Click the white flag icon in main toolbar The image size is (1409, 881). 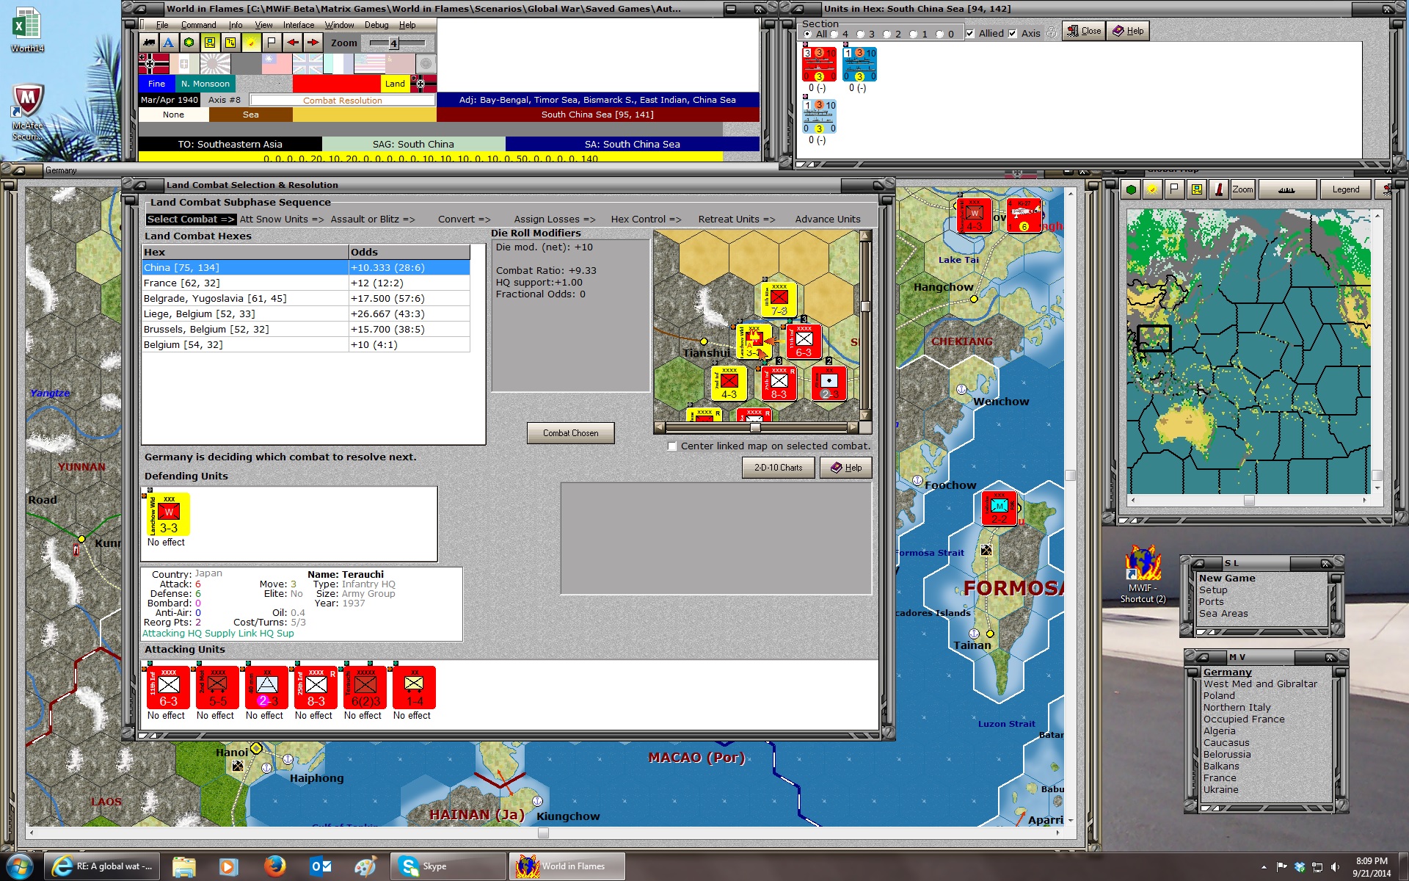tap(272, 43)
